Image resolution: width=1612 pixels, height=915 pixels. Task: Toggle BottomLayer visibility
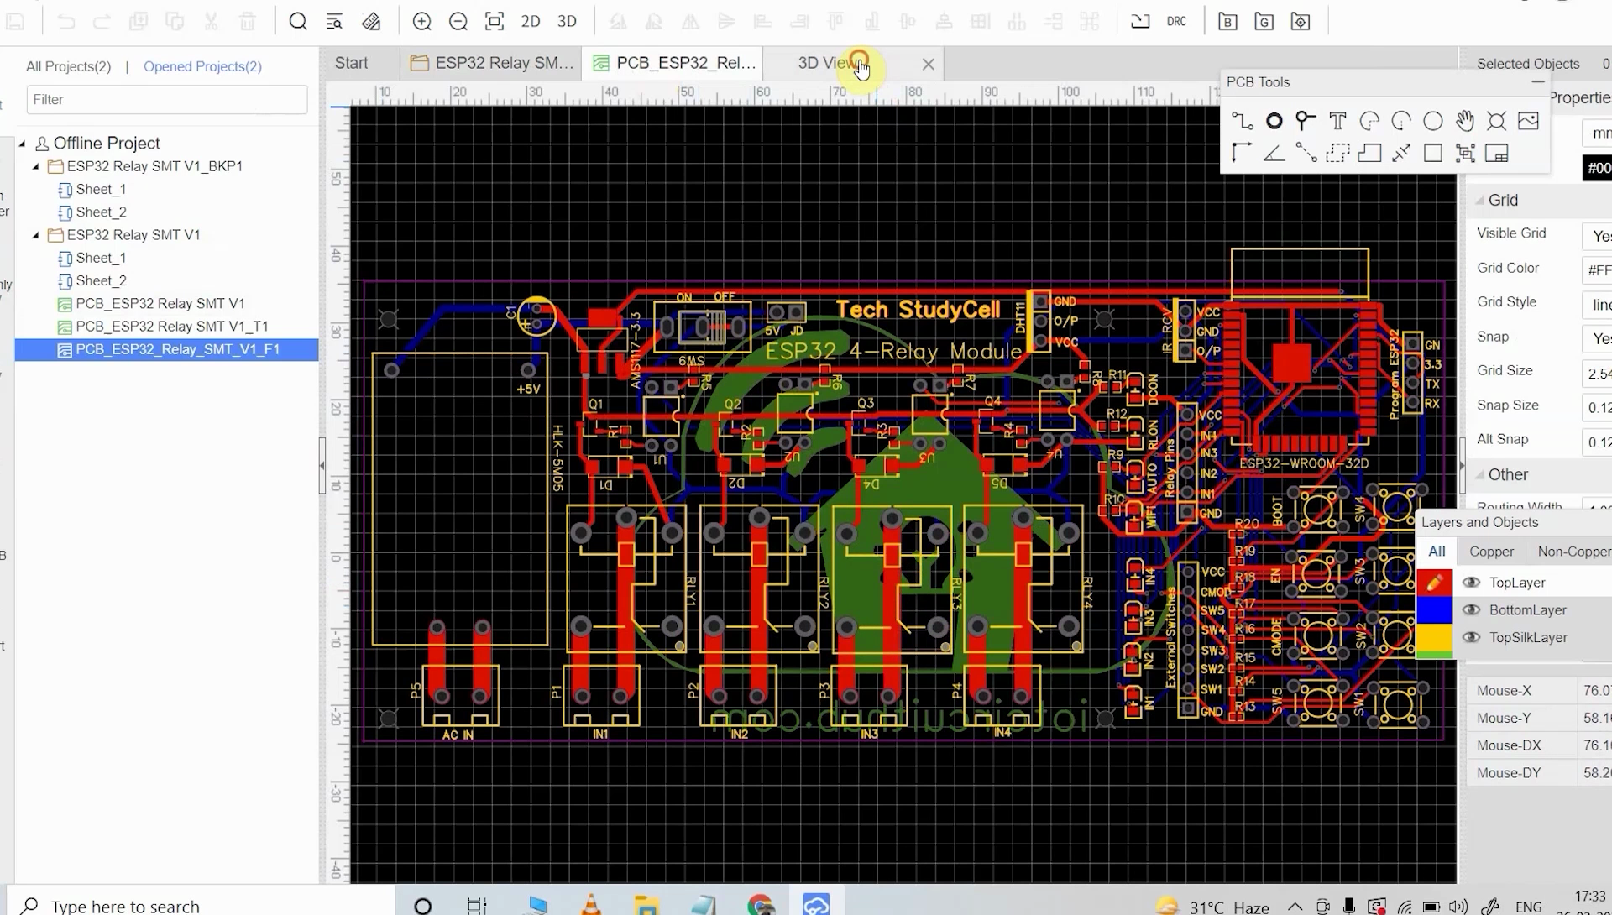[1473, 609]
